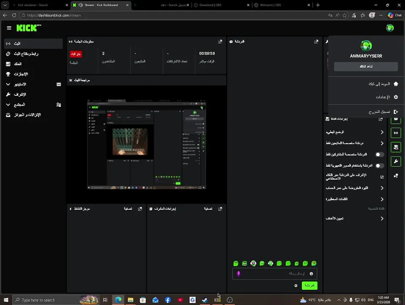Viewport: 405px width, 305px height.
Task: Open File Explorer from the taskbar
Action: pyautogui.click(x=130, y=300)
